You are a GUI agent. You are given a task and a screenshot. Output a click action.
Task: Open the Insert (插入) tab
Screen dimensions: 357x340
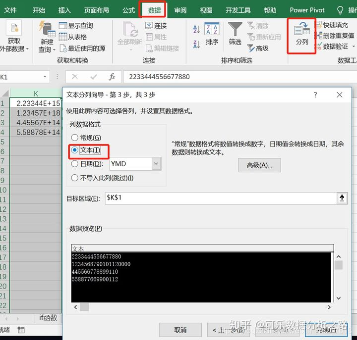point(64,10)
